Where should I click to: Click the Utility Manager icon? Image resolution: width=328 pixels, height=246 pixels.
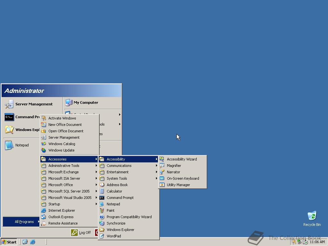[x=162, y=185]
